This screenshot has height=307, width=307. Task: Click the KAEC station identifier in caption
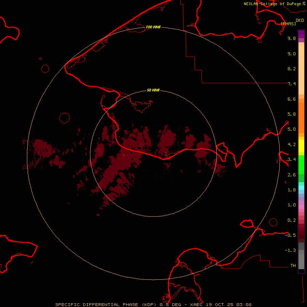click(x=196, y=305)
